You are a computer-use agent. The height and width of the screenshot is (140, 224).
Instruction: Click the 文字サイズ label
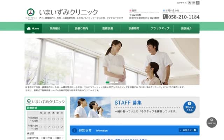pos(182,3)
